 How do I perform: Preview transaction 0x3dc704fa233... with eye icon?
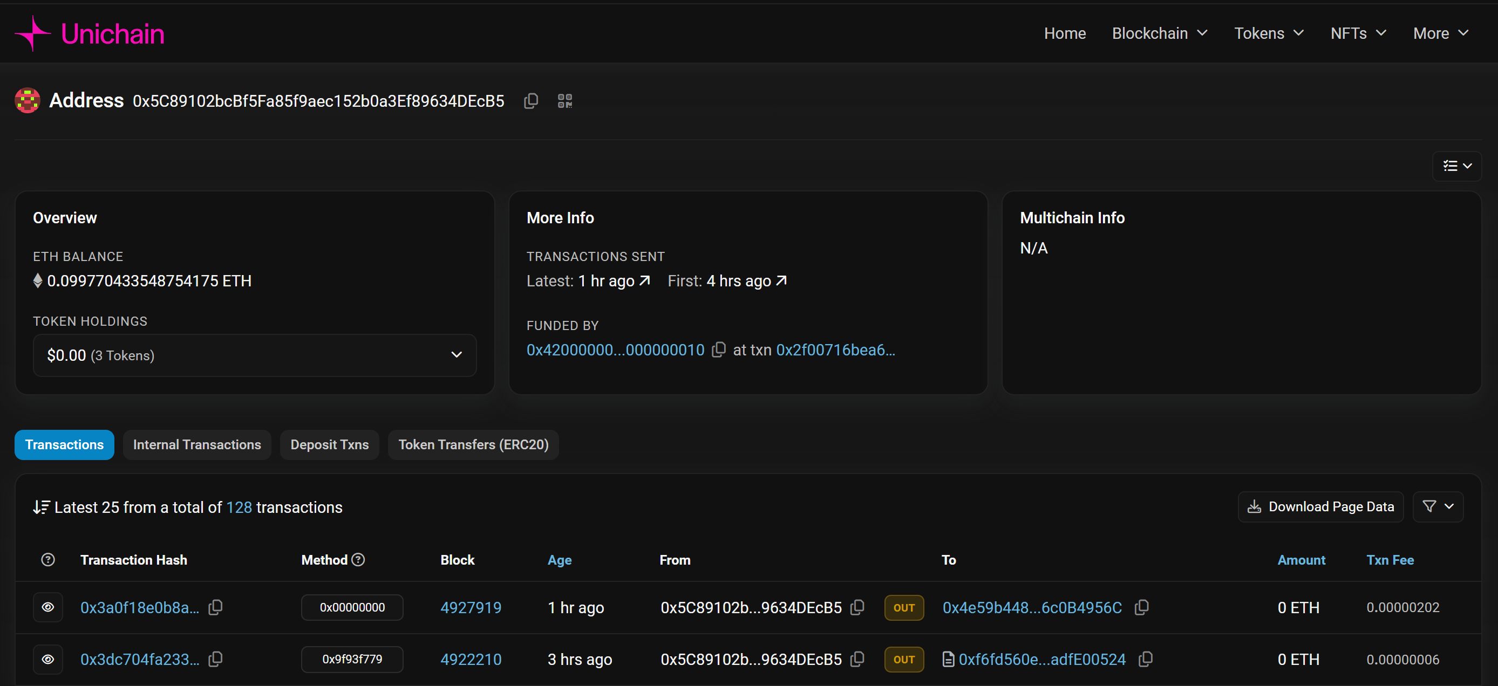coord(48,659)
